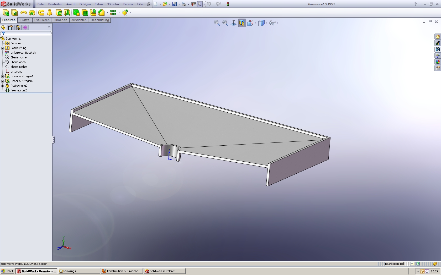The width and height of the screenshot is (441, 275).
Task: Click Zoom to Fit in the view toolbar
Action: 217,23
